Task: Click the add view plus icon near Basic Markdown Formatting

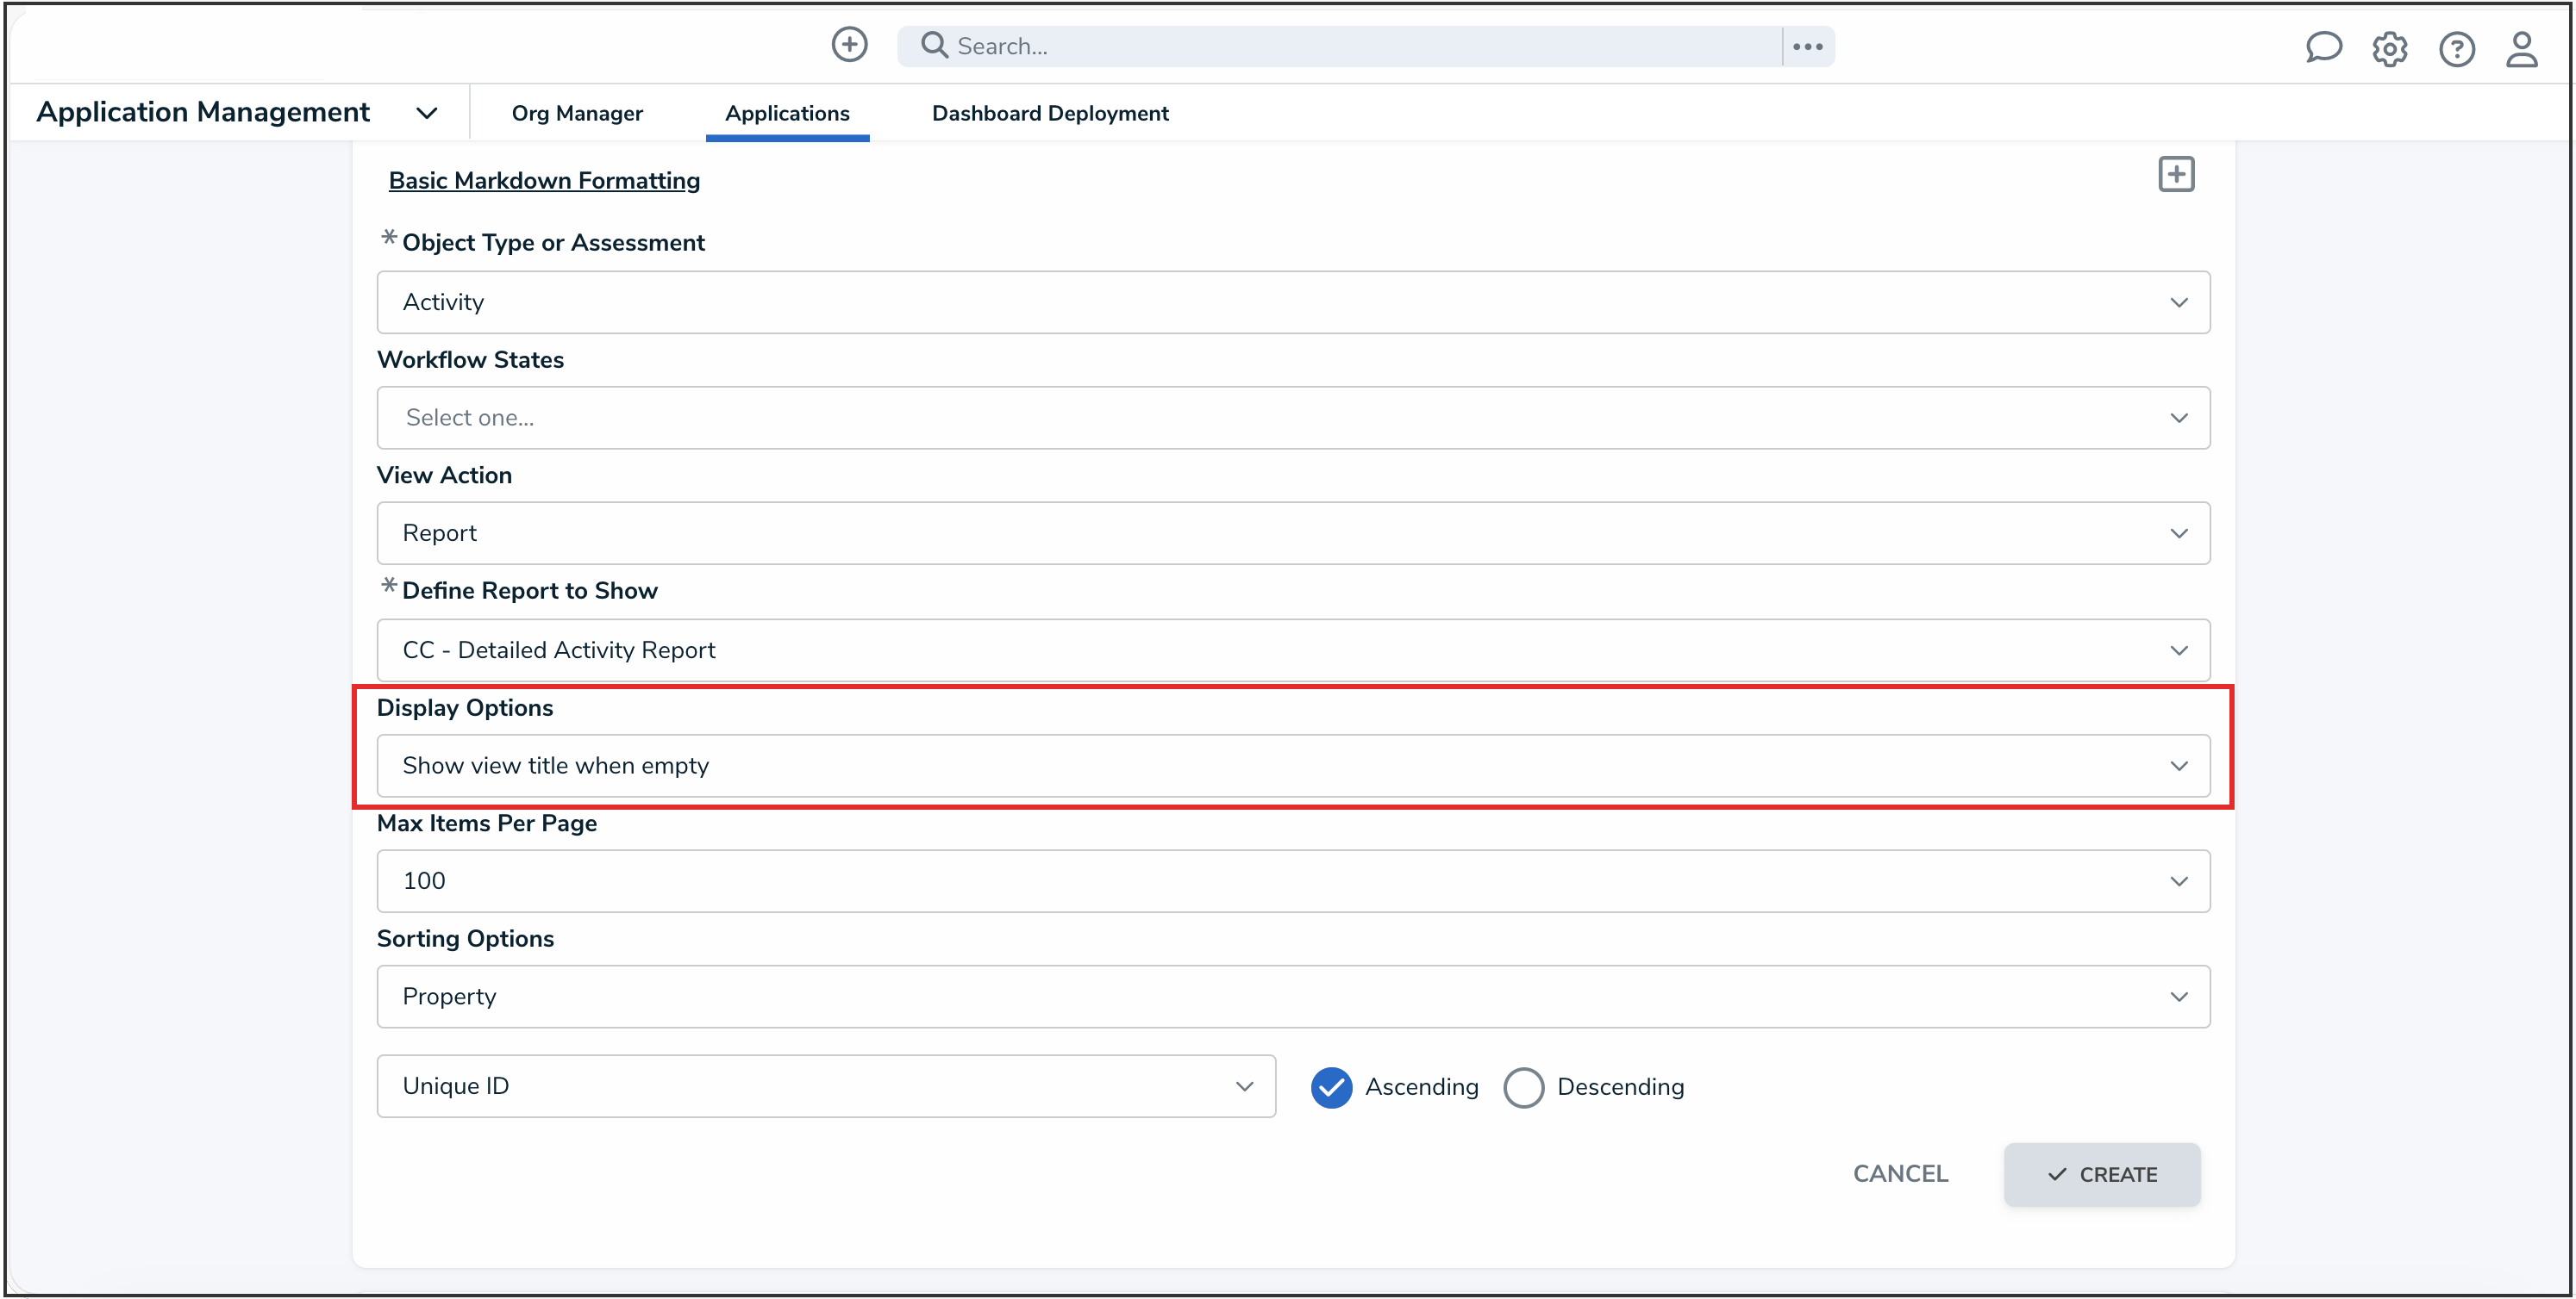Action: tap(2177, 174)
